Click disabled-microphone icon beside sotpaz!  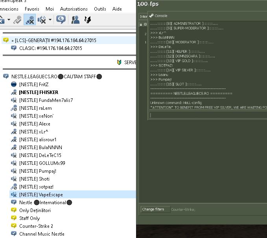click(14, 187)
